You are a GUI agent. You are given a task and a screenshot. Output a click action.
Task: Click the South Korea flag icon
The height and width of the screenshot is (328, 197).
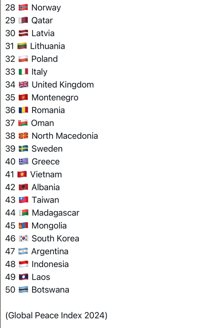click(23, 238)
